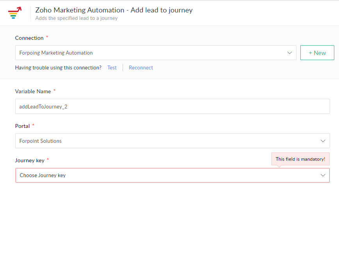Click the Test connection link
339x259 pixels.
pos(112,67)
